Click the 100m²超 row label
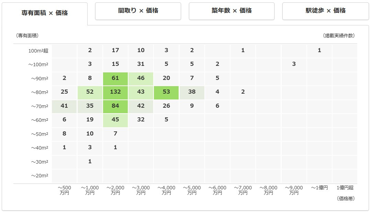 tap(38, 51)
